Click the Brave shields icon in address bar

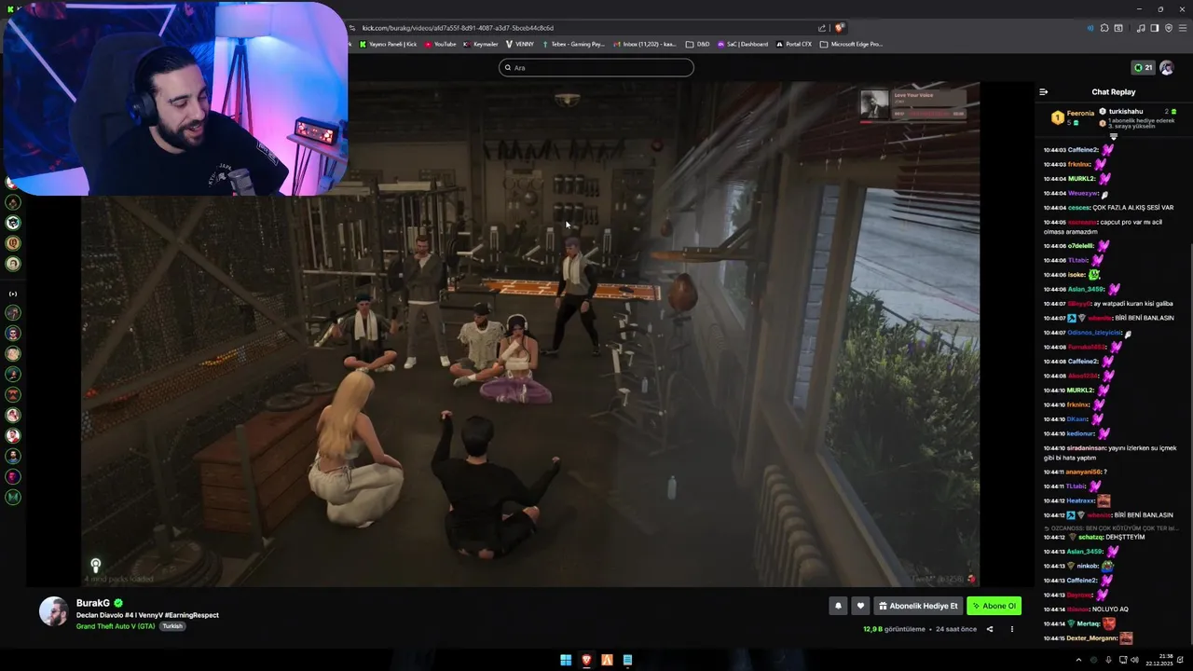[x=840, y=28]
